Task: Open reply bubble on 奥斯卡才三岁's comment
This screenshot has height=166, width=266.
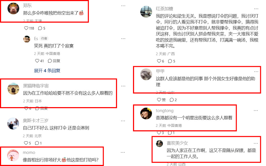Action: coord(38,143)
